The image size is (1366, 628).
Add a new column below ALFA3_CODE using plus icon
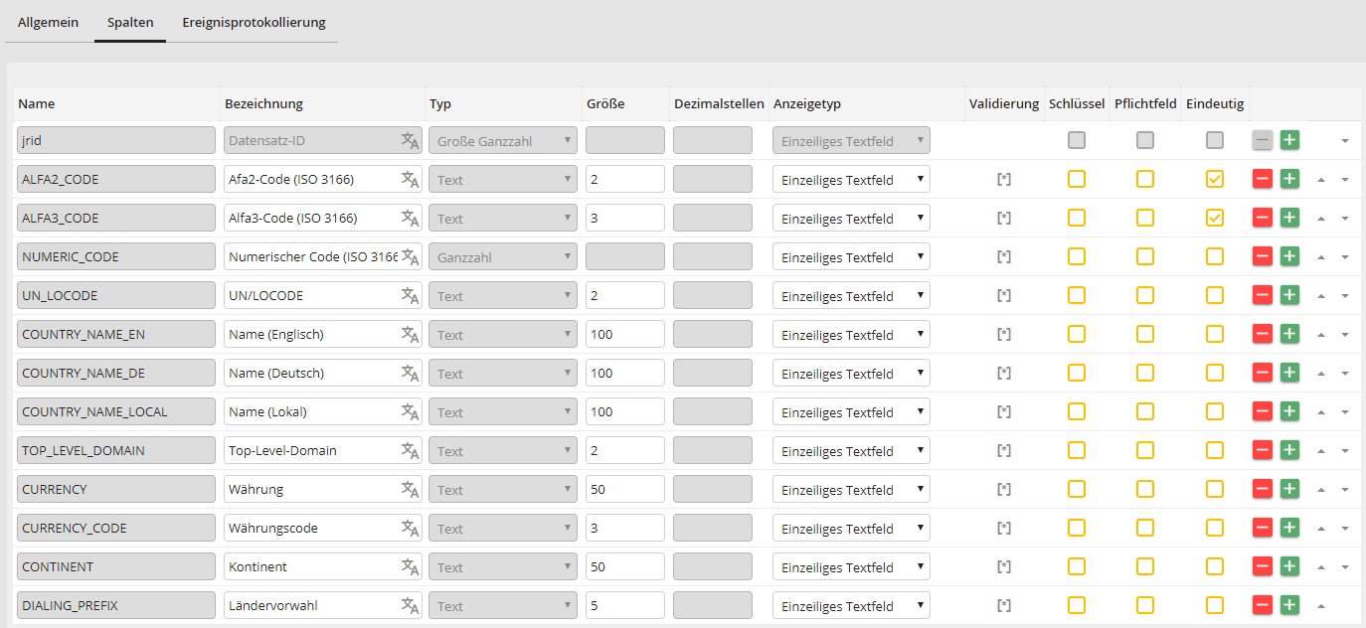1289,218
